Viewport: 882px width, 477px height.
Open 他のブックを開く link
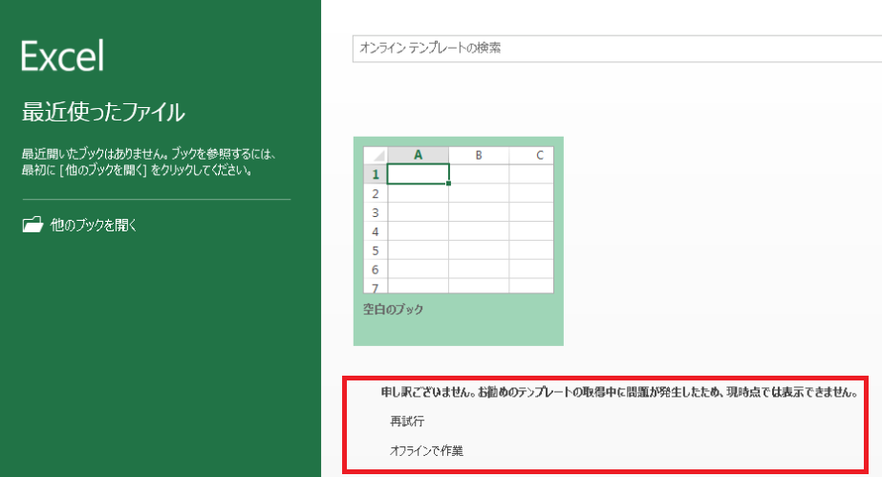[94, 225]
